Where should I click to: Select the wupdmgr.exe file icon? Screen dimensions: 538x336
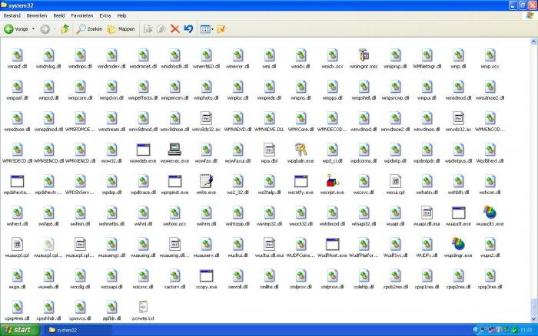point(458,244)
